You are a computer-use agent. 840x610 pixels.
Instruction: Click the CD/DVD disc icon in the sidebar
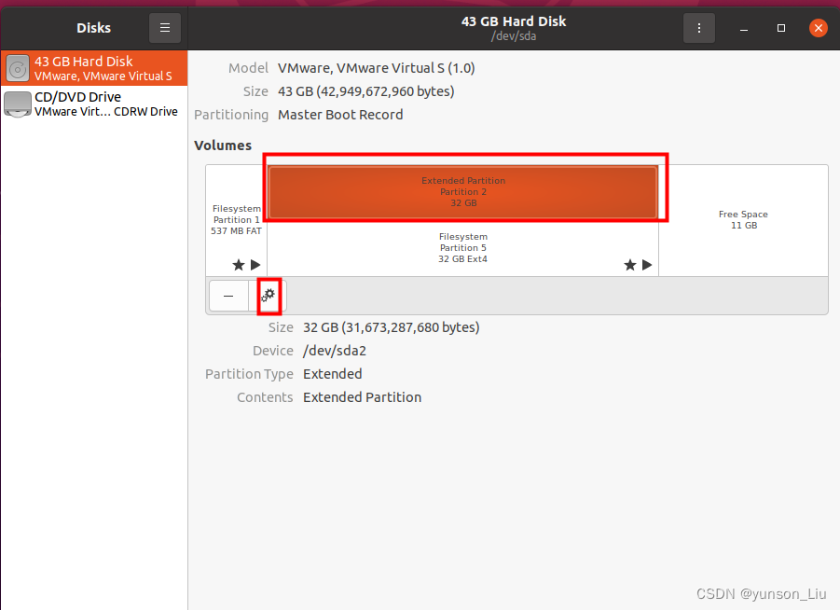point(17,103)
